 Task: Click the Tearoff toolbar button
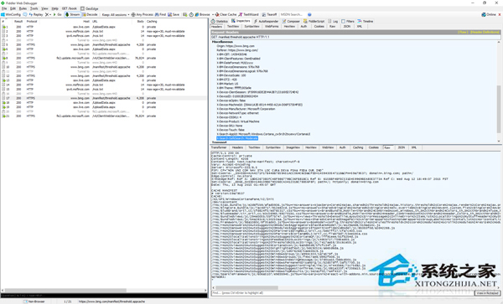click(x=269, y=14)
